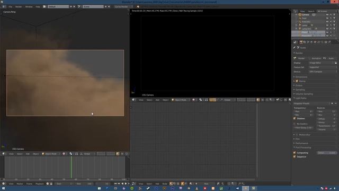Open the Device dropdown
Screen dimensions: 339x191
(323, 72)
